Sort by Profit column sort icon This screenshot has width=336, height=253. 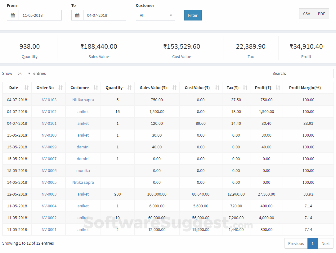(x=278, y=88)
